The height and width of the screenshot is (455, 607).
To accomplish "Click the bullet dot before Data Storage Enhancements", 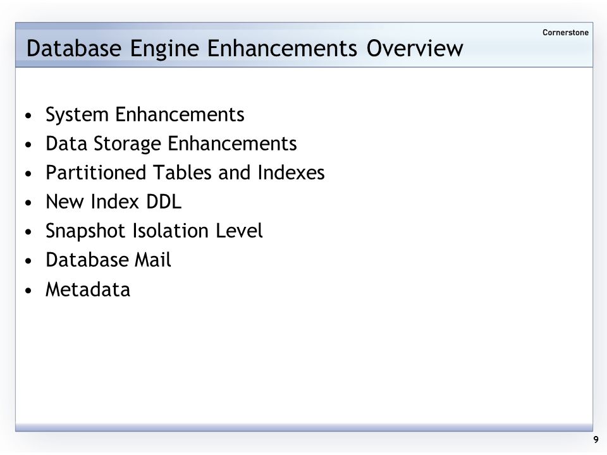I will tap(28, 145).
